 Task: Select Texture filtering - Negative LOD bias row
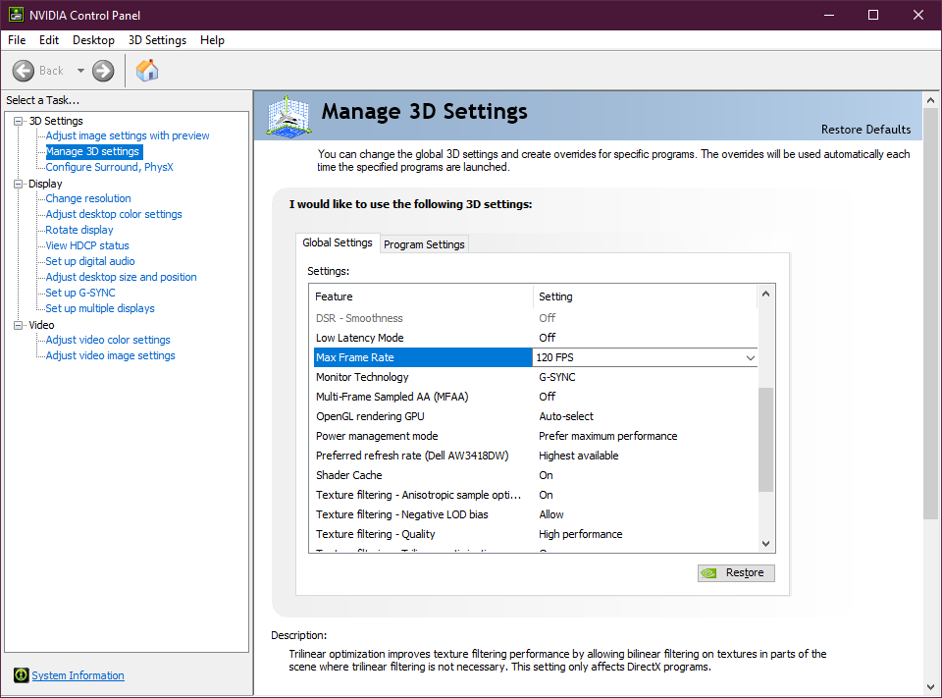536,514
